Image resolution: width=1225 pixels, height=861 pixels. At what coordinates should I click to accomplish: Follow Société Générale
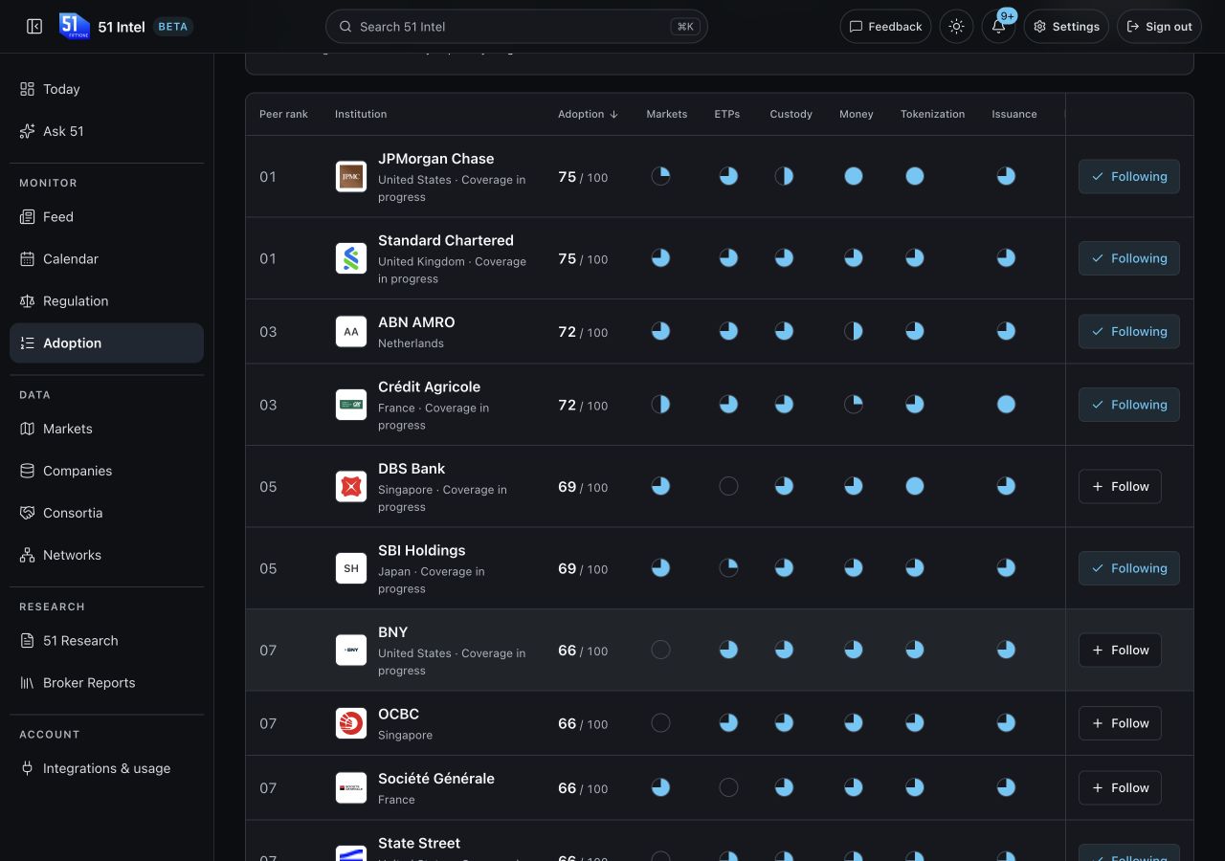(x=1121, y=787)
